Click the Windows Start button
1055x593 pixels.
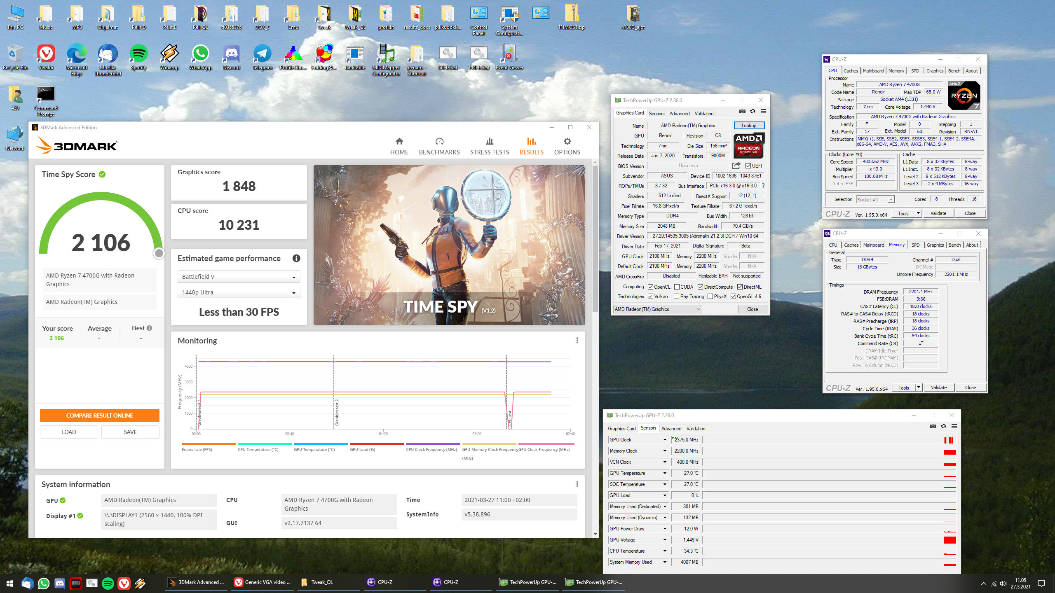[x=10, y=583]
